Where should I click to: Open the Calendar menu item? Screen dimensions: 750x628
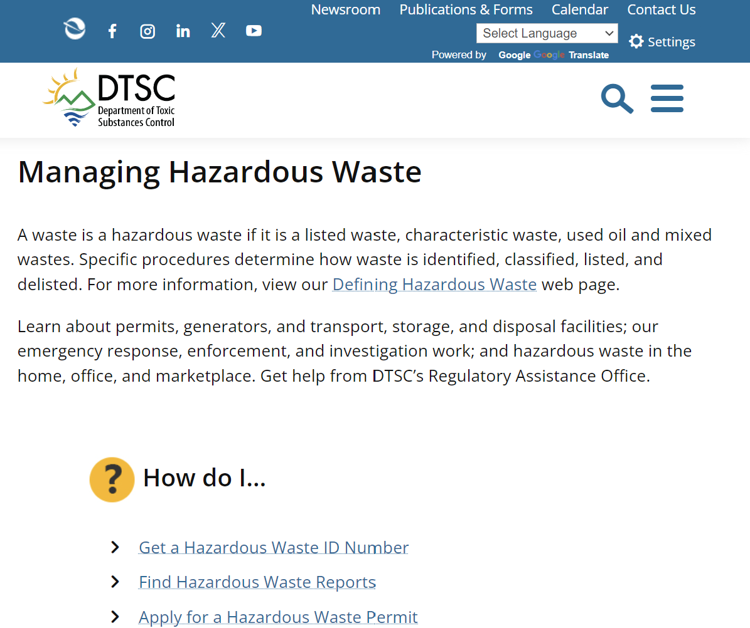tap(579, 10)
